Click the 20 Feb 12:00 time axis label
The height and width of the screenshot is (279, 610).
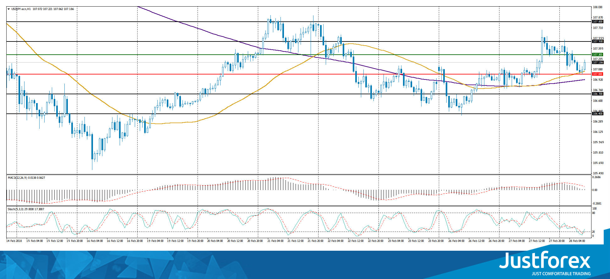click(235, 241)
